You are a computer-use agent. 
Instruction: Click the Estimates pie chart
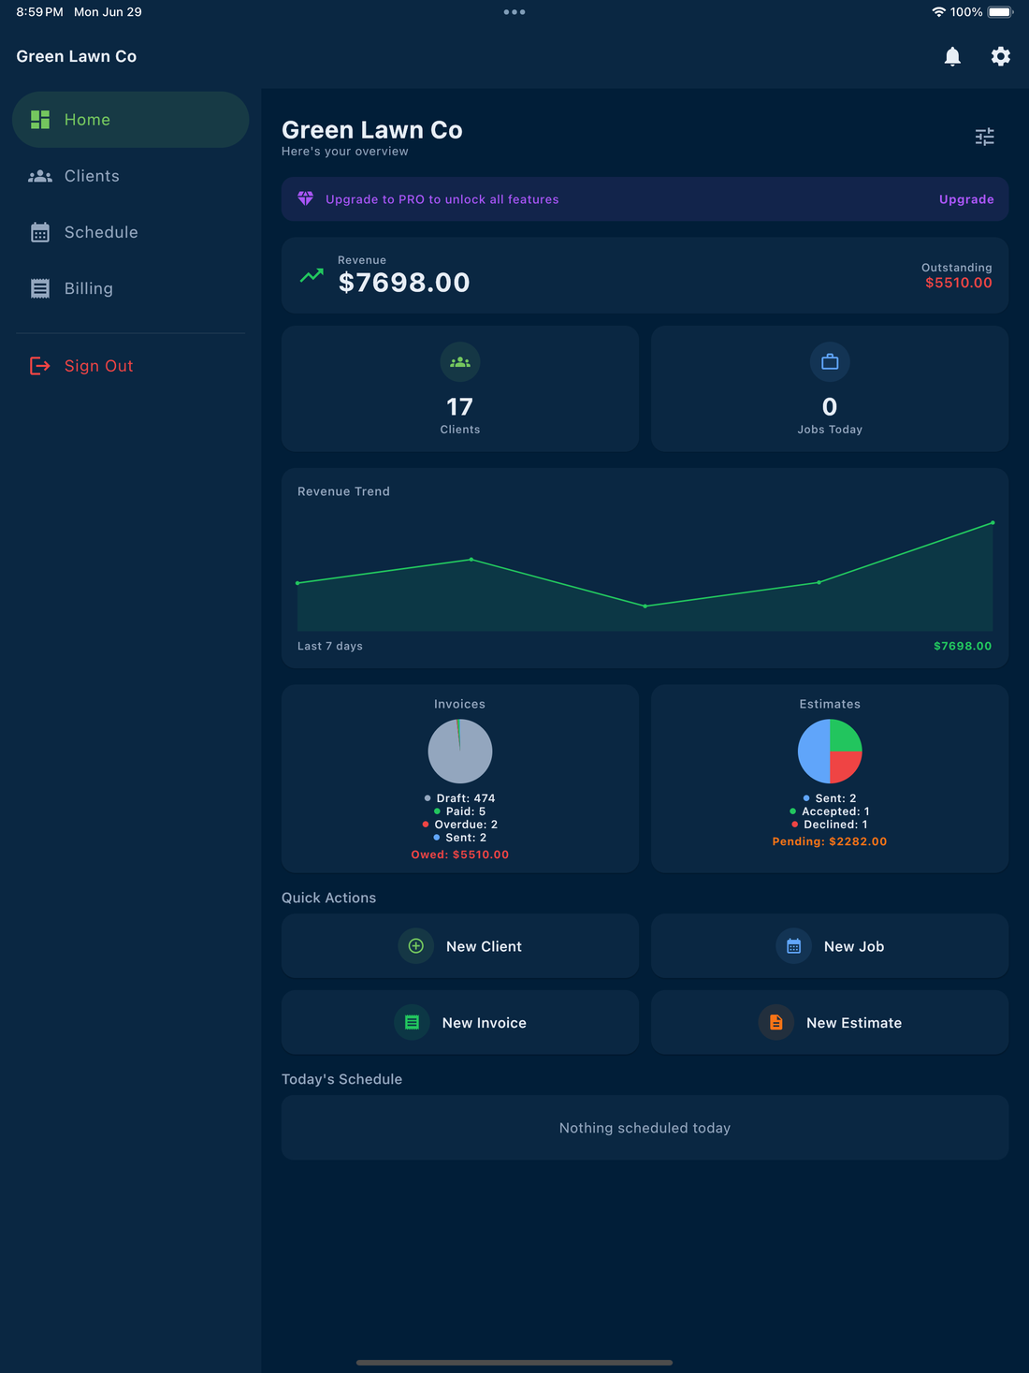830,751
